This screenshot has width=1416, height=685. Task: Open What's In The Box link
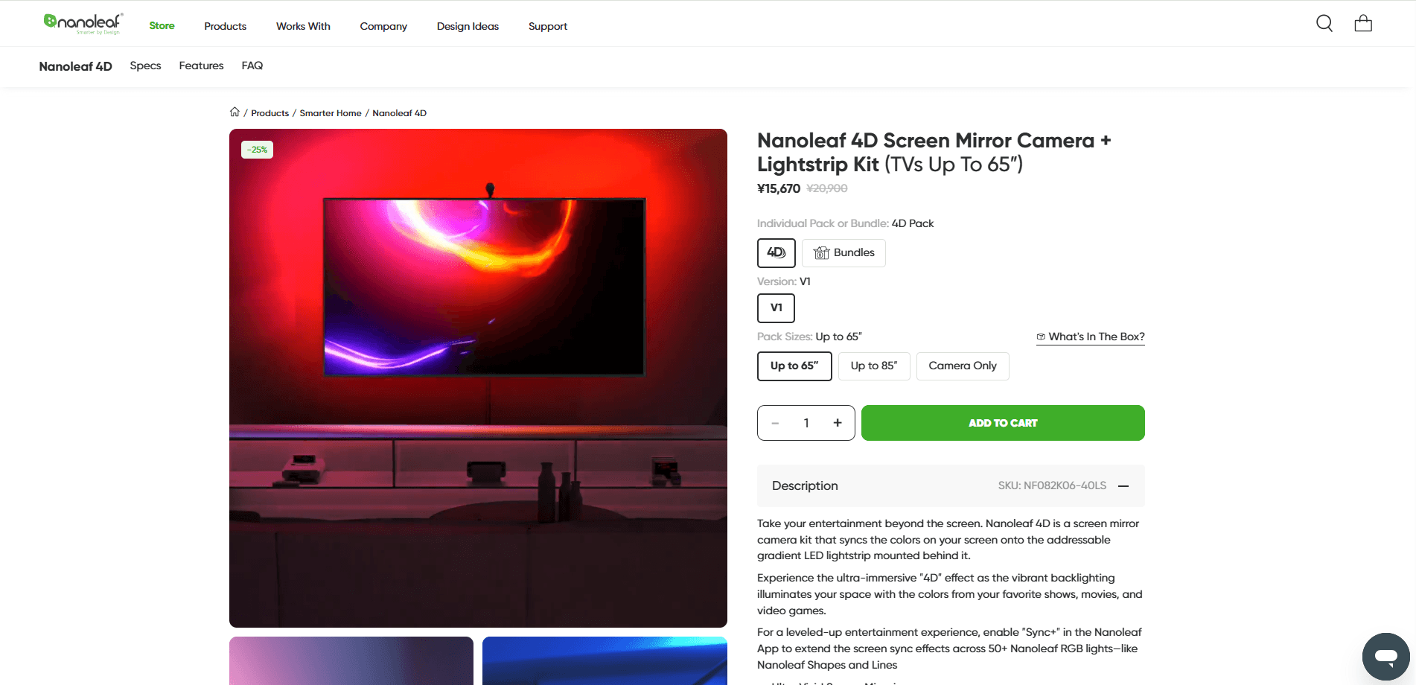tap(1091, 337)
